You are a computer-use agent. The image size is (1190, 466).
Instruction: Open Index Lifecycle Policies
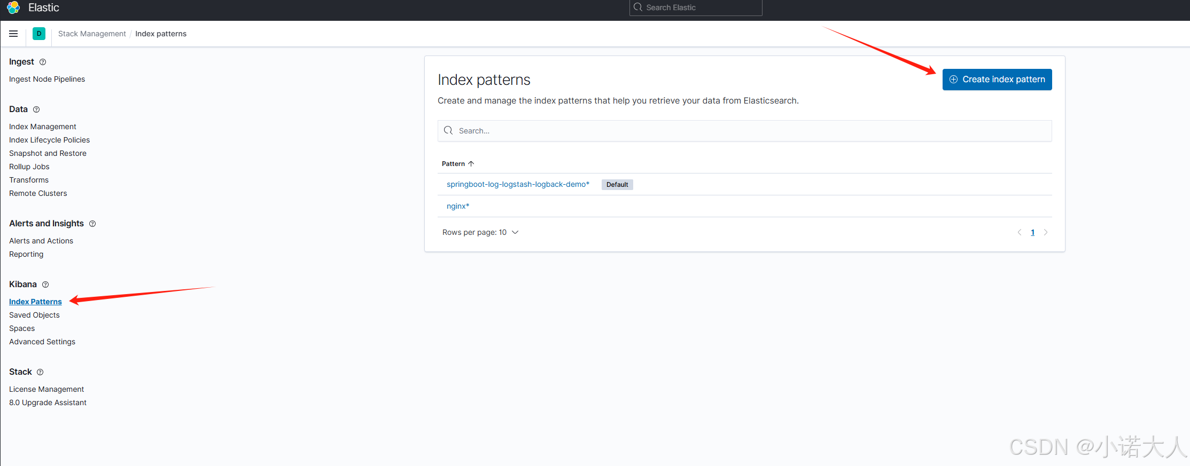point(49,140)
